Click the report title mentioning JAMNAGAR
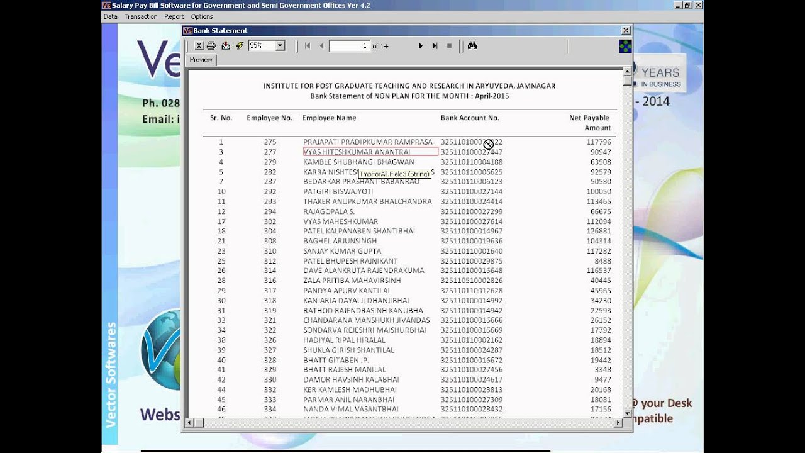The height and width of the screenshot is (453, 805). (409, 86)
